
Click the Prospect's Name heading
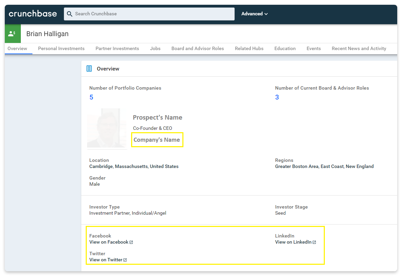(157, 118)
